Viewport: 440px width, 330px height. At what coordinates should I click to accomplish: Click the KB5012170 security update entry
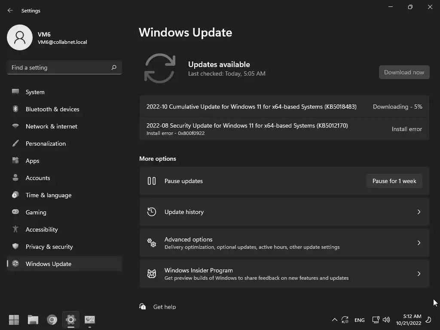click(284, 129)
